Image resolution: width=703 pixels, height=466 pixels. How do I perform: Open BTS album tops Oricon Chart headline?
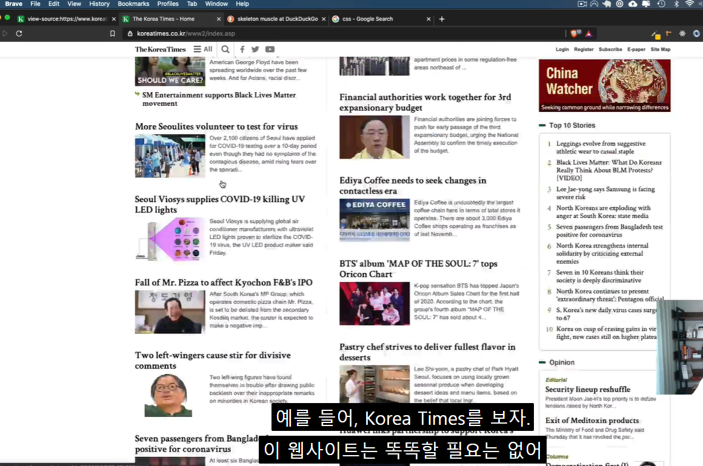[x=418, y=269]
